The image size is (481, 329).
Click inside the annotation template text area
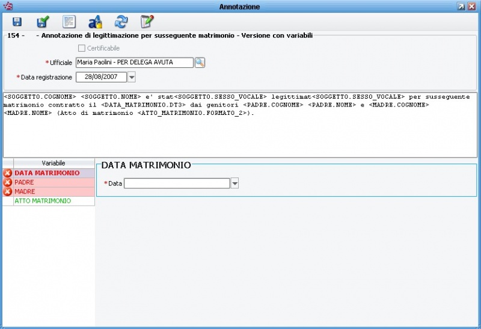pyautogui.click(x=240, y=125)
